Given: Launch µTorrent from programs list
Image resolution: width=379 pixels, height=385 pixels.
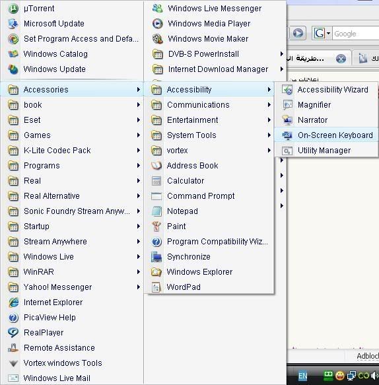Looking at the screenshot, I should point(73,9).
